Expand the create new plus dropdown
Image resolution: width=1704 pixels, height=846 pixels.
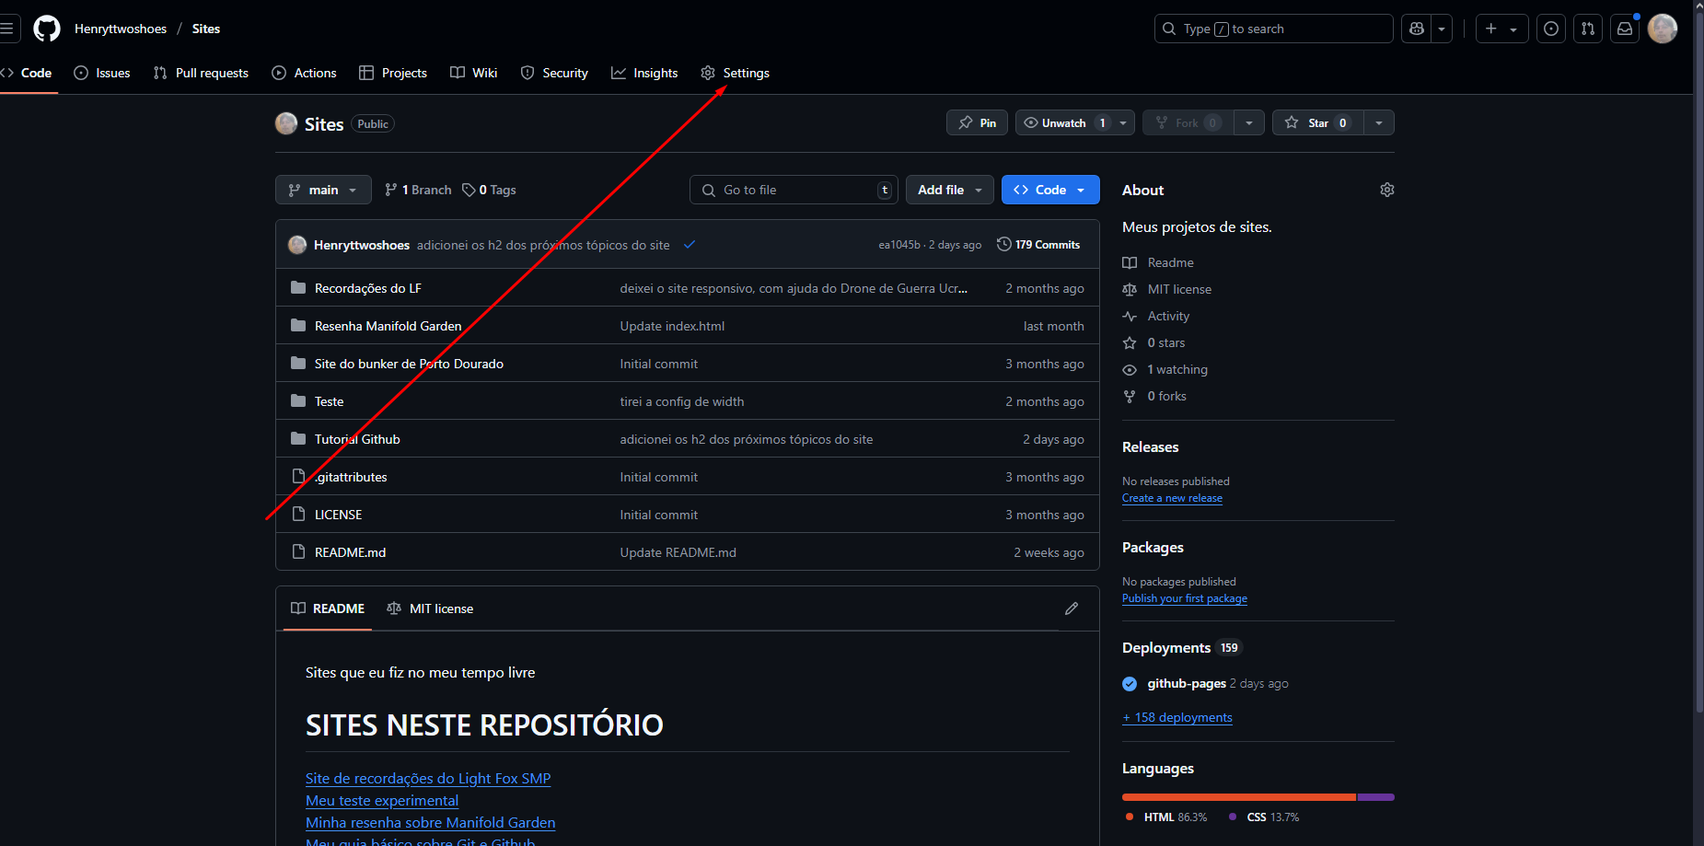tap(1501, 29)
